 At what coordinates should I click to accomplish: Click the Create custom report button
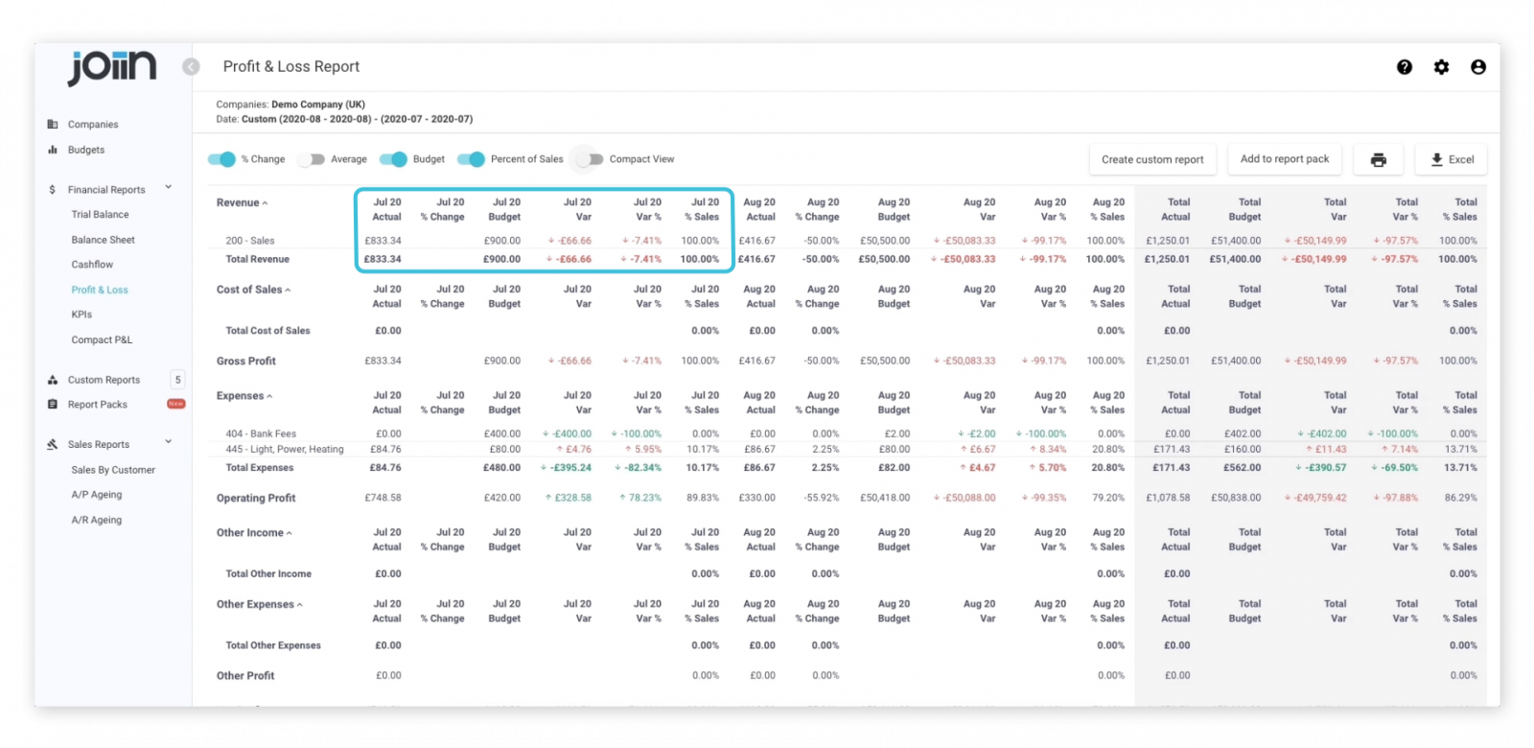[x=1152, y=160]
